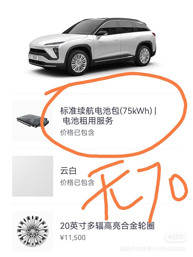
Task: Open the 20英寸多辐高亮合金轮圈 option
Action: tap(107, 226)
